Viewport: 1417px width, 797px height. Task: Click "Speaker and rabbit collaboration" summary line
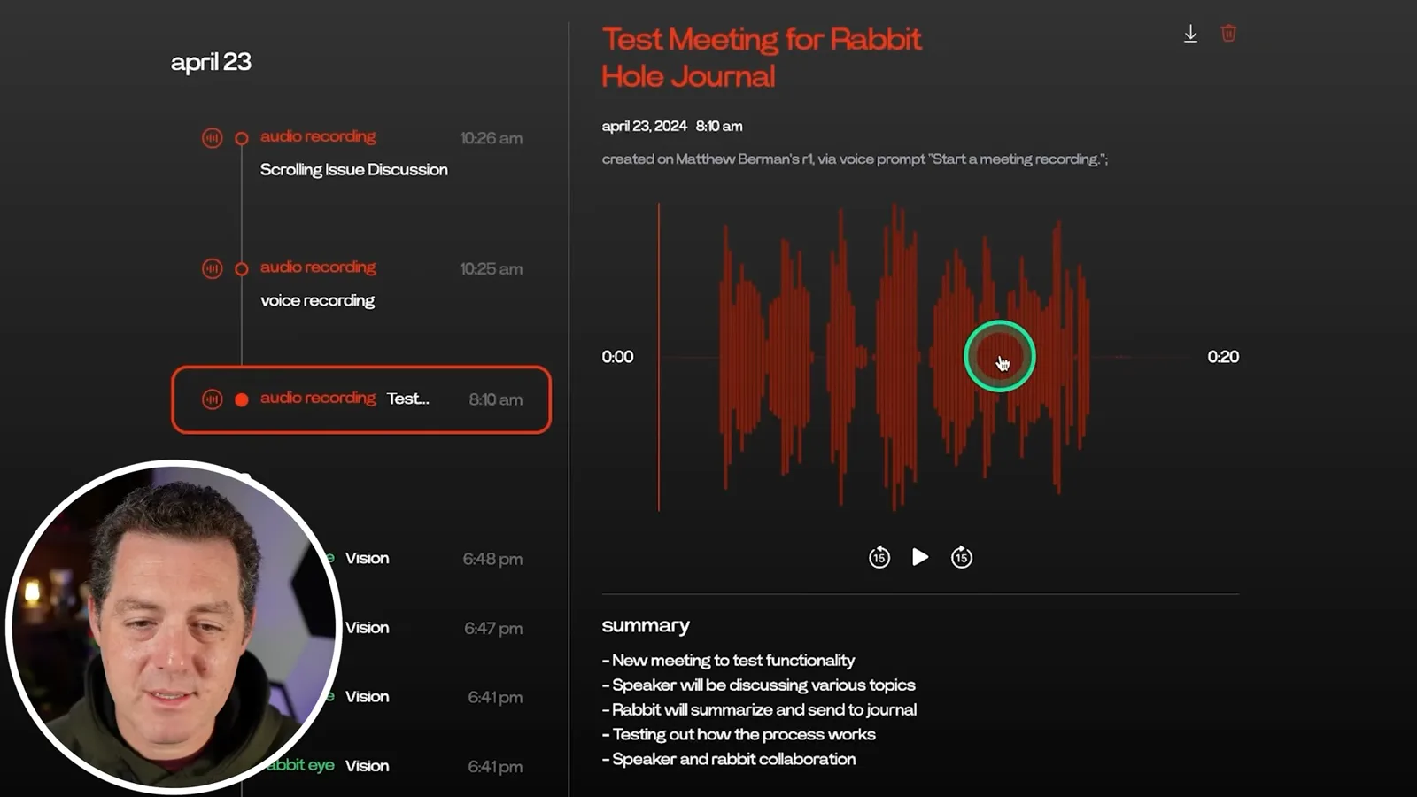[729, 759]
